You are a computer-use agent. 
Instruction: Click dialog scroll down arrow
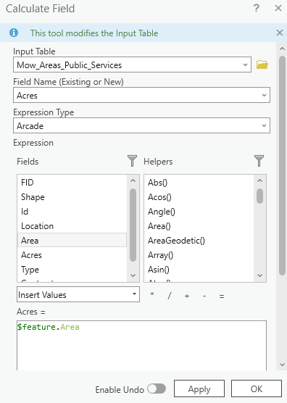tap(282, 365)
